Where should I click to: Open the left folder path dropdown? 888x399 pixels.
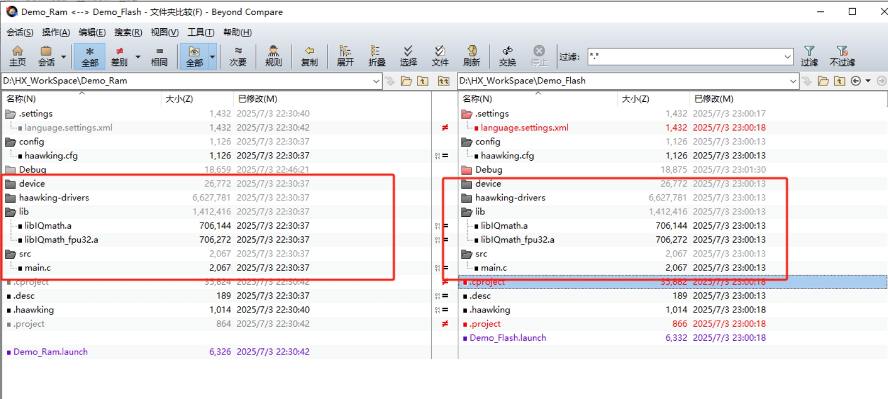point(376,81)
